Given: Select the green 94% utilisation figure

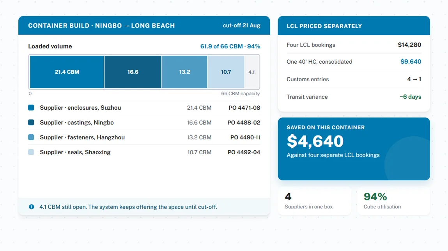Looking at the screenshot, I should click(375, 197).
